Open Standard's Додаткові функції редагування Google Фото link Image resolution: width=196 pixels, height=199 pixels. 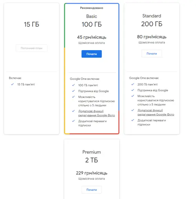[x=156, y=112]
